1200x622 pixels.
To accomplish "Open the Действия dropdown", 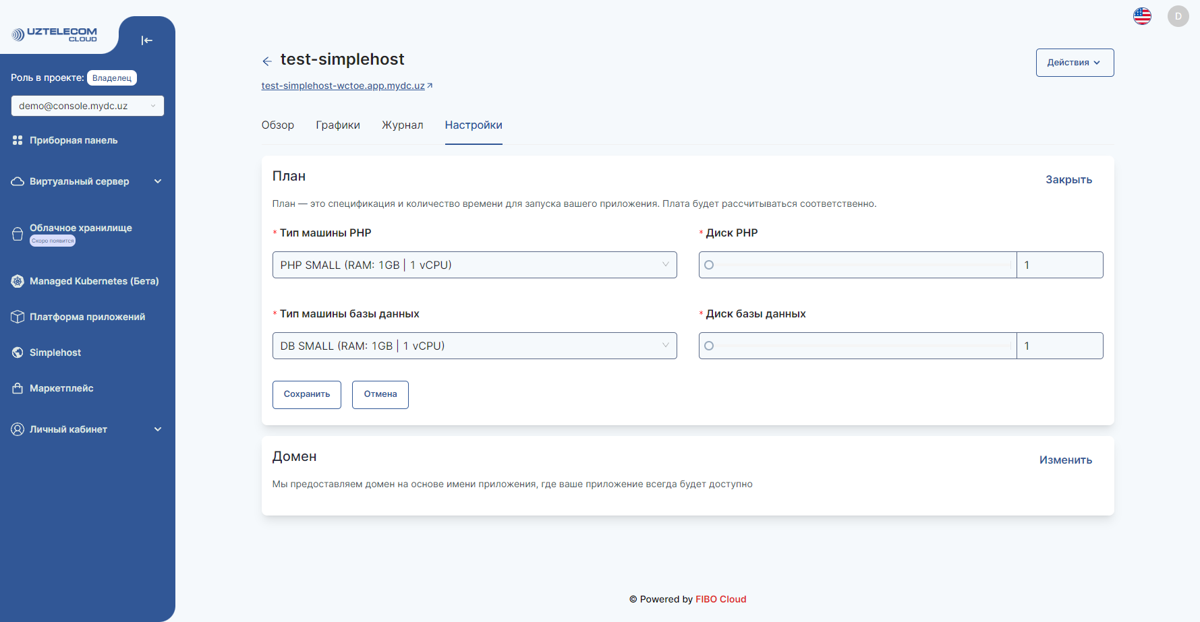I will point(1074,62).
